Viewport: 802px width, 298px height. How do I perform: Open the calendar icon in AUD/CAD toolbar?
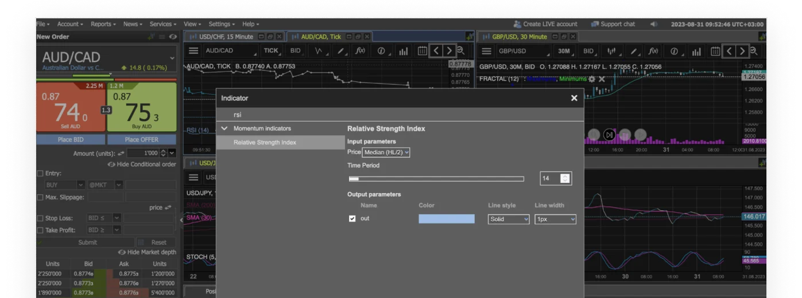point(422,51)
